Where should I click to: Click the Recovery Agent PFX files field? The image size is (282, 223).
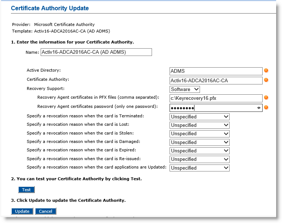tap(216, 98)
